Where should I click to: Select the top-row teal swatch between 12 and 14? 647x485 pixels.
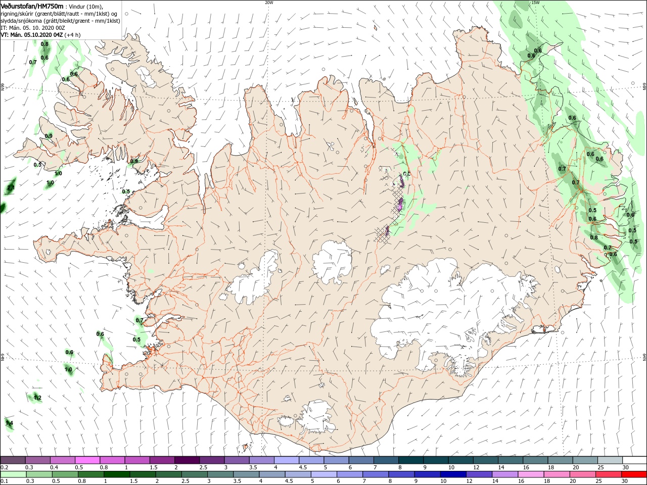point(486,460)
